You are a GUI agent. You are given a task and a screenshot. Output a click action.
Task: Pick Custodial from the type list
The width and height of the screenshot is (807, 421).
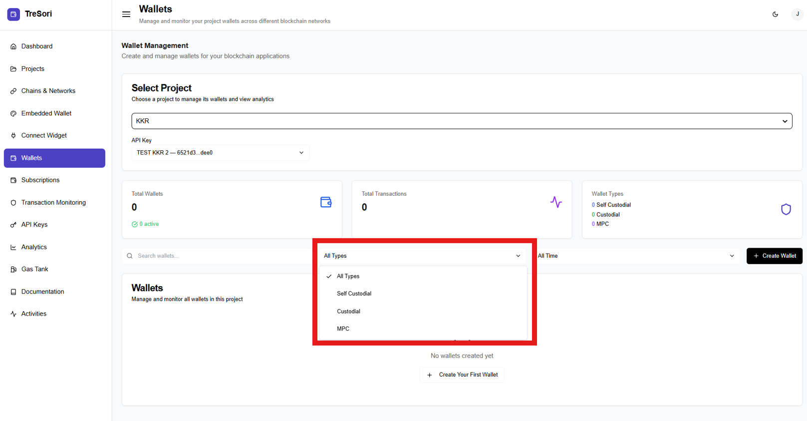point(348,311)
